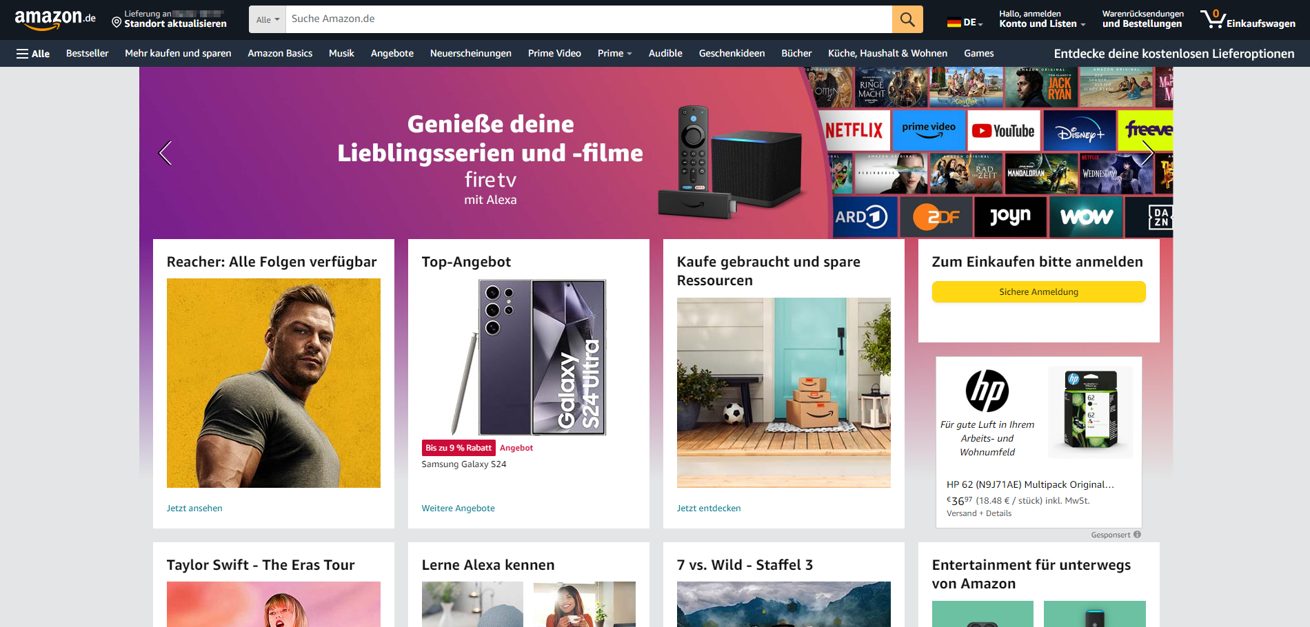Screen dimensions: 1310x627
Task: Click the Sichere Anmeldung button
Action: (x=1038, y=292)
